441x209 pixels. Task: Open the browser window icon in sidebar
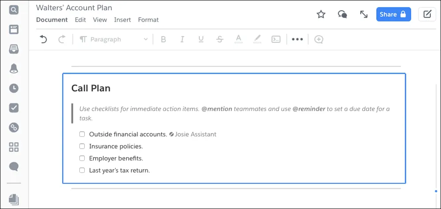click(14, 29)
